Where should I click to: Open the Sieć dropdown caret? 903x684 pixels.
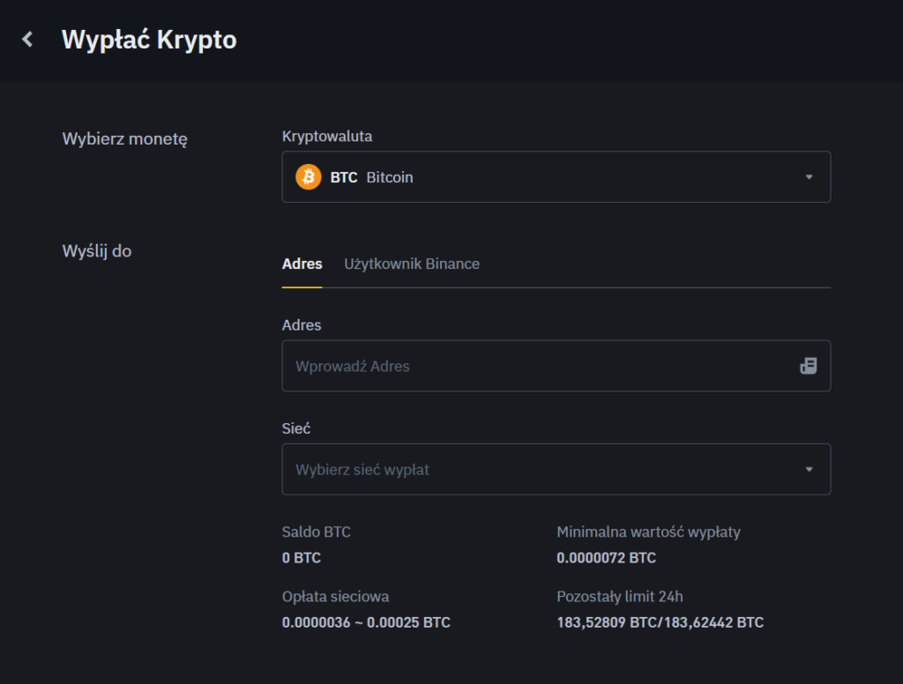[809, 469]
